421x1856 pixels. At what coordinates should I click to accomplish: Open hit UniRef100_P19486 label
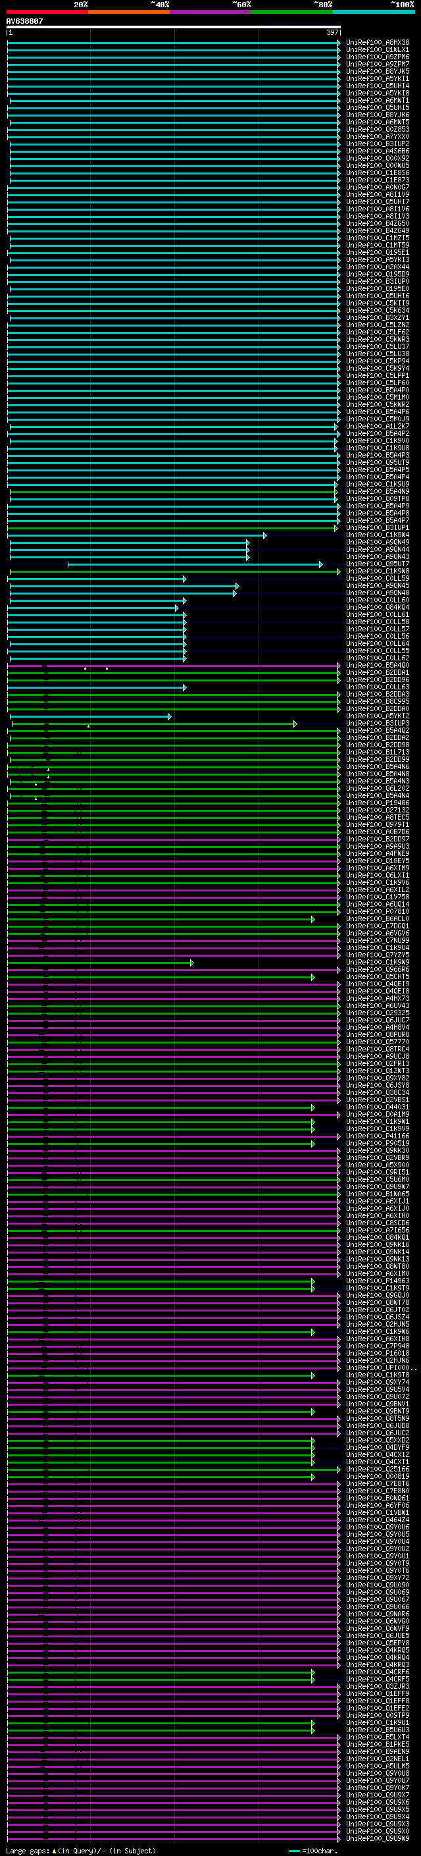click(378, 803)
